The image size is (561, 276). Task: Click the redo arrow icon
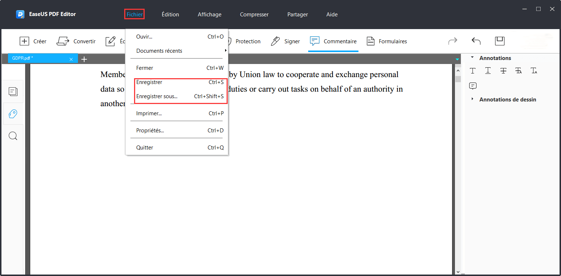453,41
